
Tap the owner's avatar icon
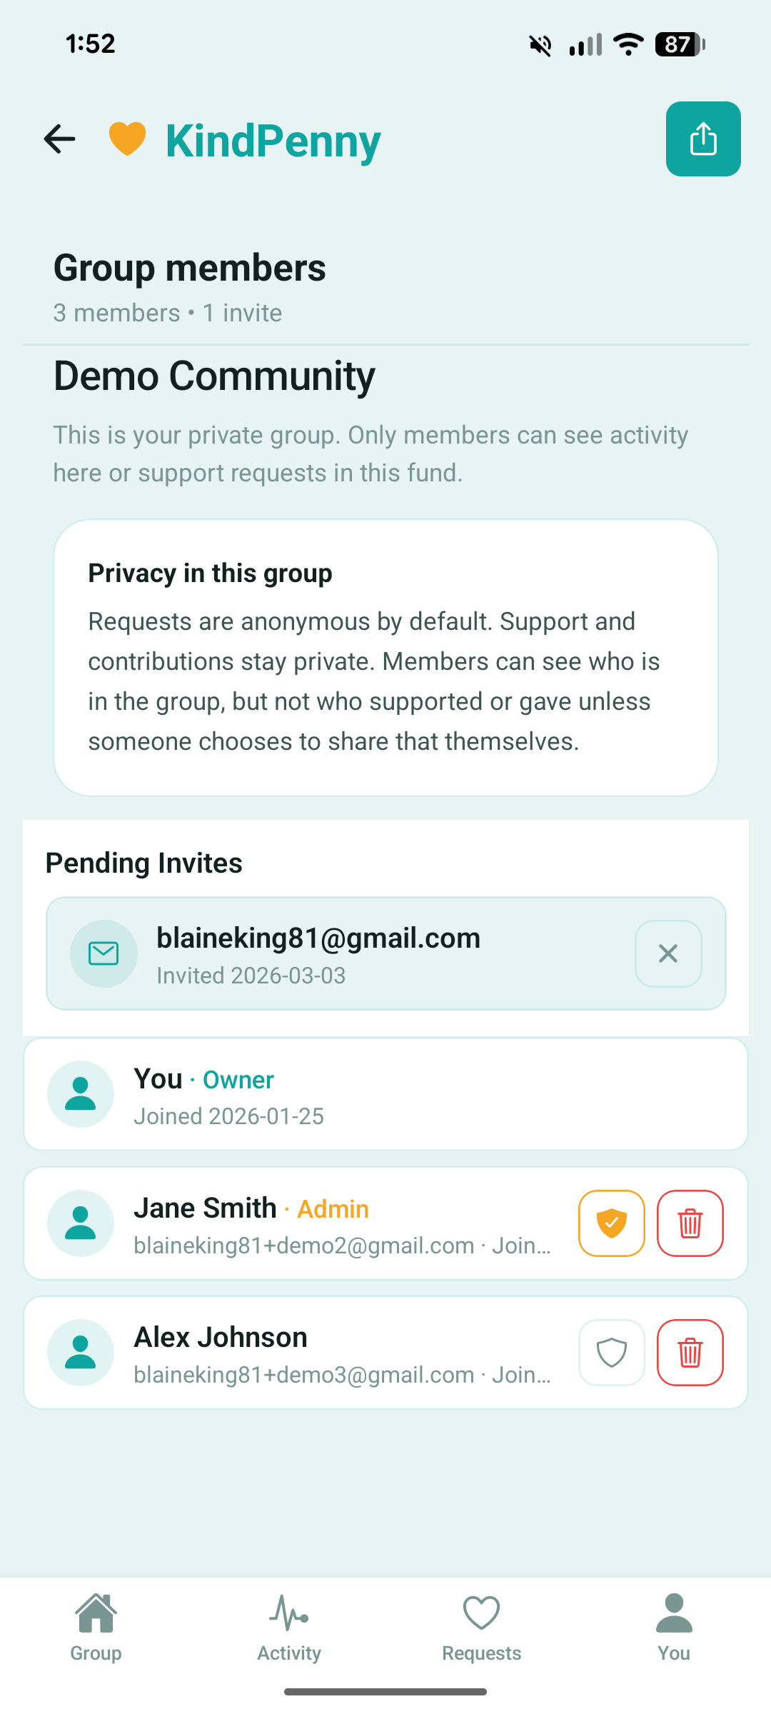pos(81,1094)
